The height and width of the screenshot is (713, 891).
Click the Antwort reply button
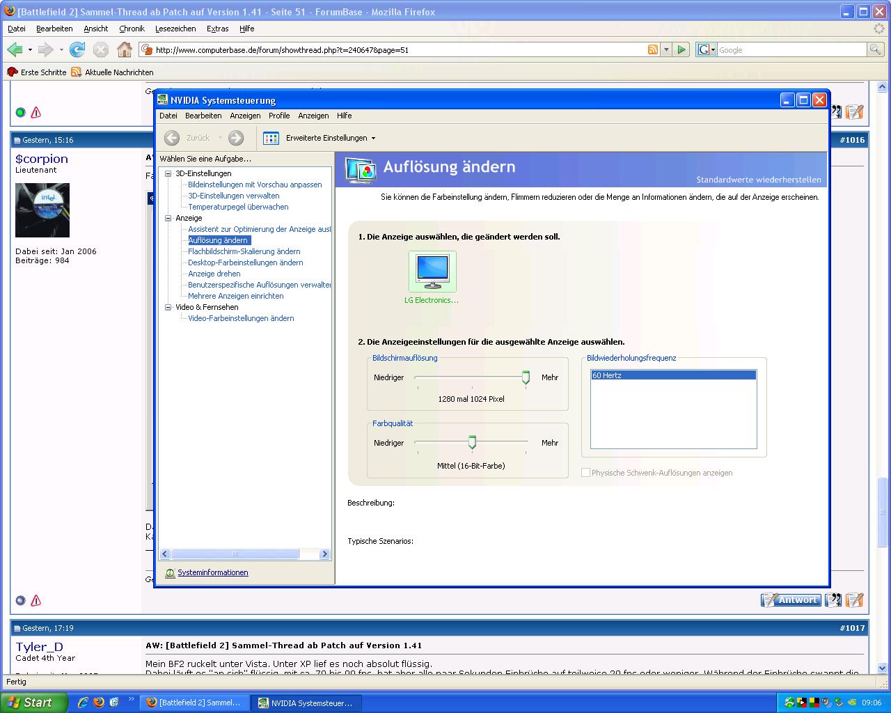tap(791, 600)
